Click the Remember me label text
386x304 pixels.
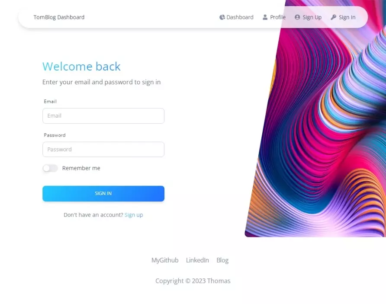tap(81, 168)
